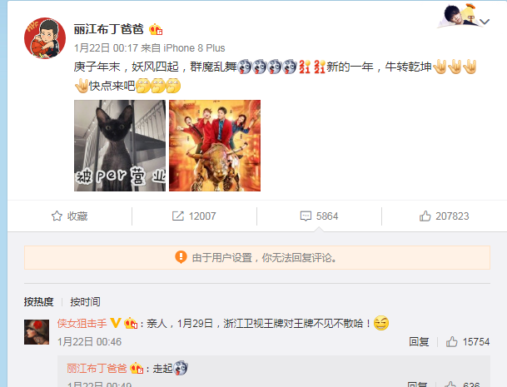
Task: Click the crown membership badge beside 丽江布丁爸爸
Action: click(156, 29)
